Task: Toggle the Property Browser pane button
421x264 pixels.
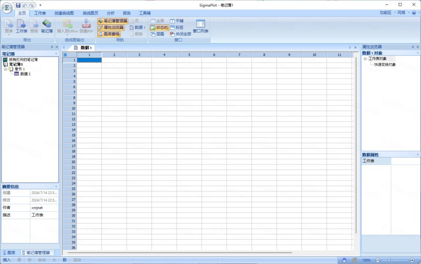Action: 111,28
